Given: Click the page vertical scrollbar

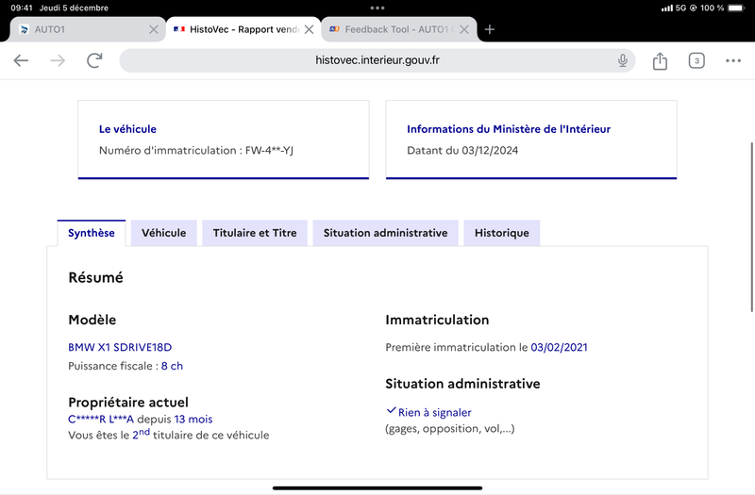Looking at the screenshot, I should [751, 227].
